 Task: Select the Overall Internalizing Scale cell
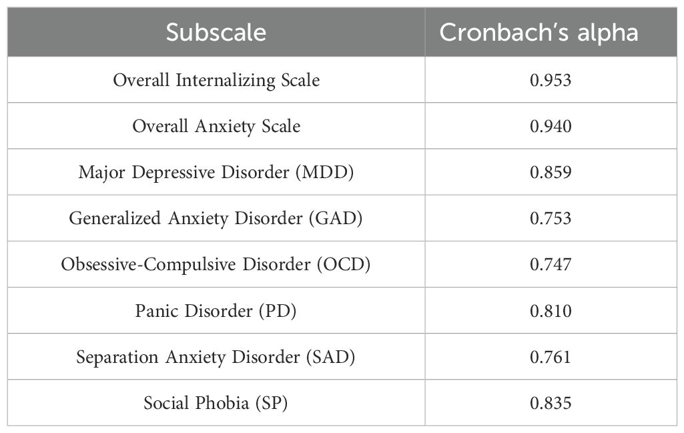pos(216,80)
